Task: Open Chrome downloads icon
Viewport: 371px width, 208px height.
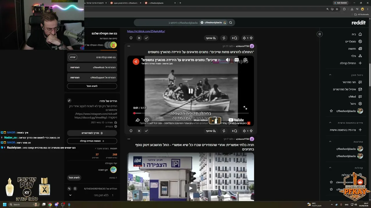Action: (x=352, y=9)
